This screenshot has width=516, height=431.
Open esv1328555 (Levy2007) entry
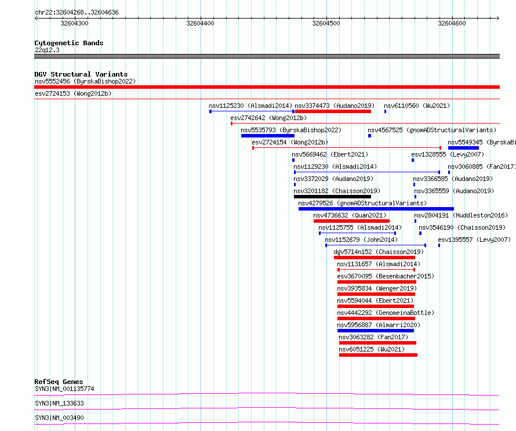click(x=448, y=154)
